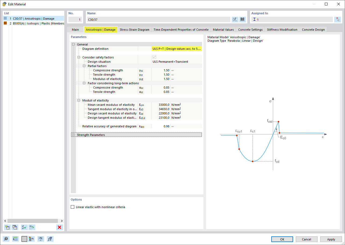Image resolution: width=345 pixels, height=245 pixels.
Task: Open the Concrete Design tab
Action: coord(313,30)
